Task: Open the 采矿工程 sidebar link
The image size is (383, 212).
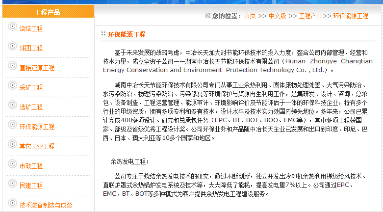Action: click(31, 87)
